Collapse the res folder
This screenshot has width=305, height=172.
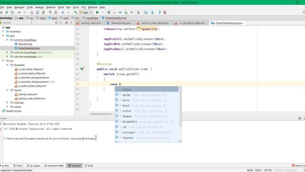(x=3, y=61)
